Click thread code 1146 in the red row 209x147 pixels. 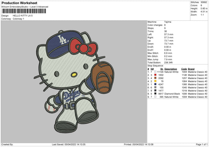(x=184, y=75)
